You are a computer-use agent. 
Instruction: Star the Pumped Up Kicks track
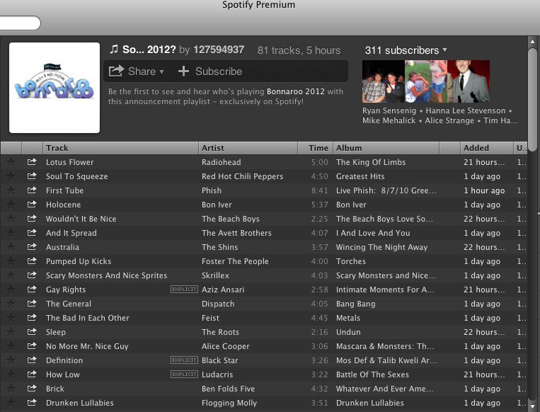point(11,261)
